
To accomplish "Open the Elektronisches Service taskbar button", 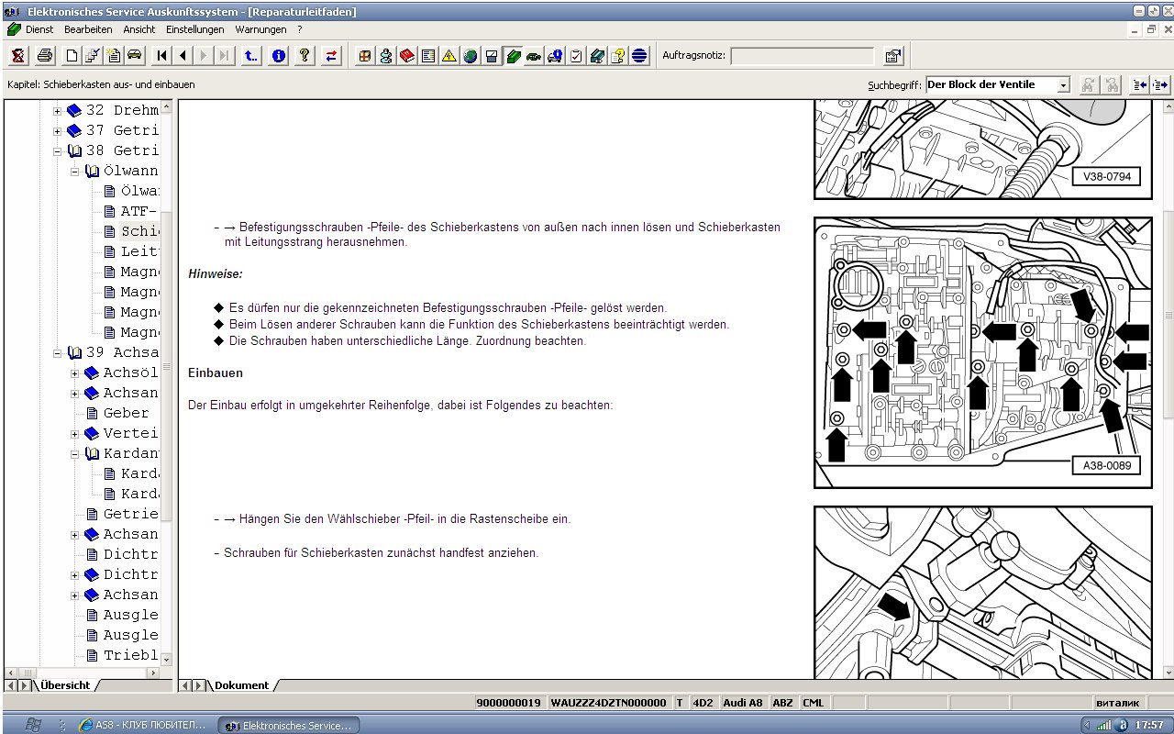I will [288, 725].
